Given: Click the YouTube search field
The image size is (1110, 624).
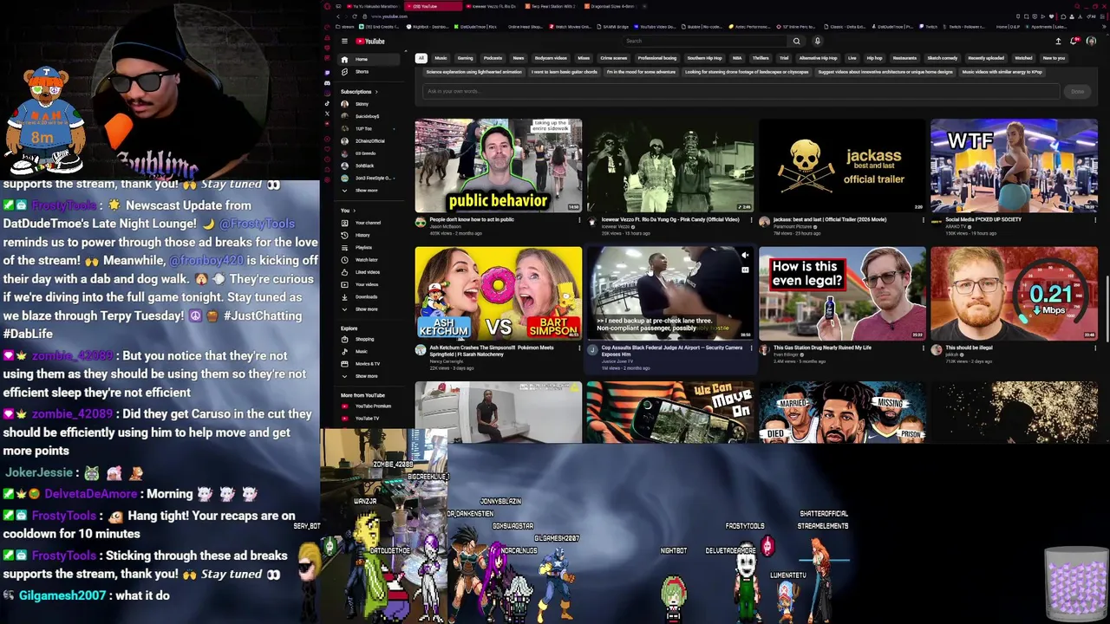Looking at the screenshot, I should (x=705, y=41).
